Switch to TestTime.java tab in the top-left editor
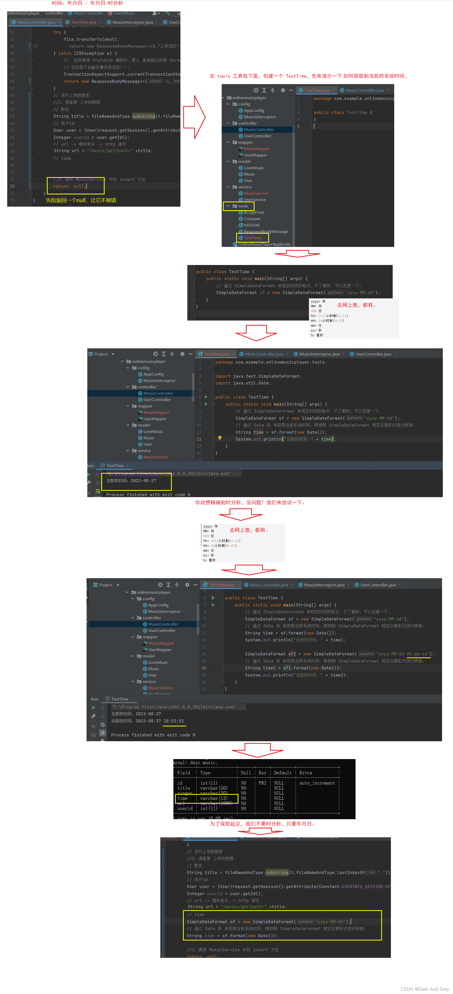The image size is (453, 994). pyautogui.click(x=84, y=22)
